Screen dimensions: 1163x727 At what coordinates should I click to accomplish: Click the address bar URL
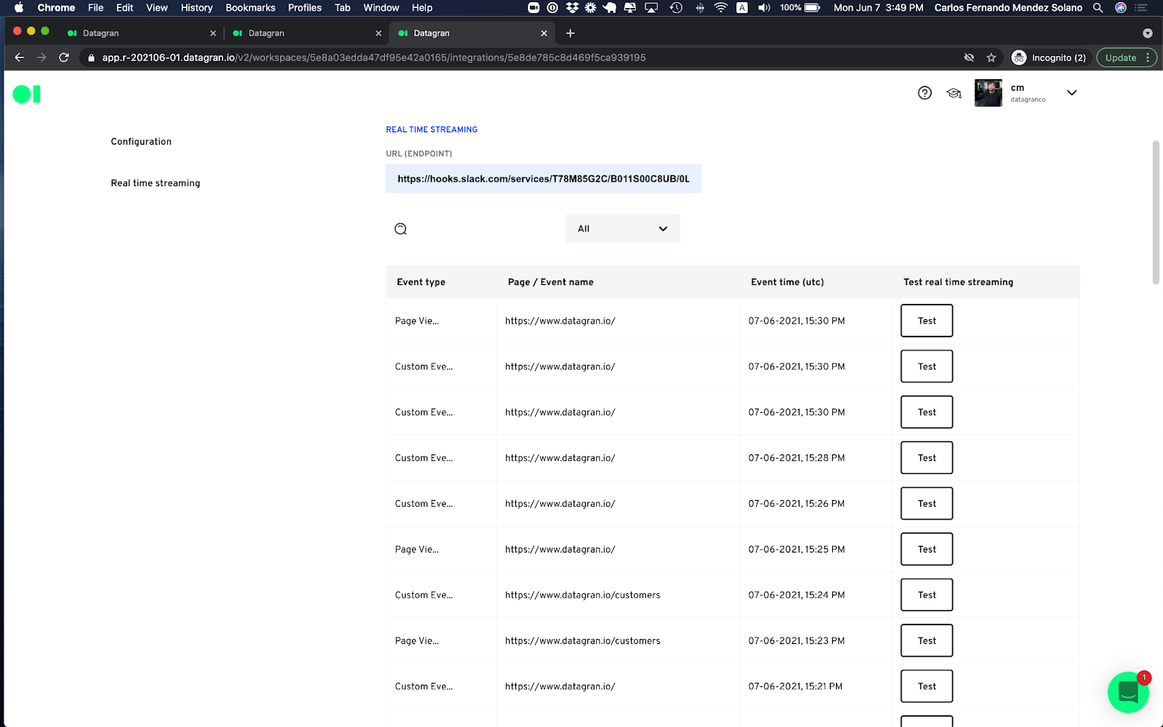pos(374,57)
